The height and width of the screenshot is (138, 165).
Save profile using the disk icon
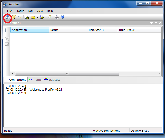[x=42, y=17]
